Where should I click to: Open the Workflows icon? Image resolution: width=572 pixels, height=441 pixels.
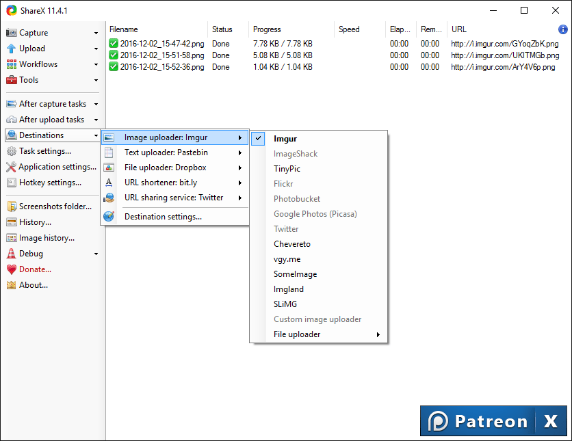tap(12, 64)
